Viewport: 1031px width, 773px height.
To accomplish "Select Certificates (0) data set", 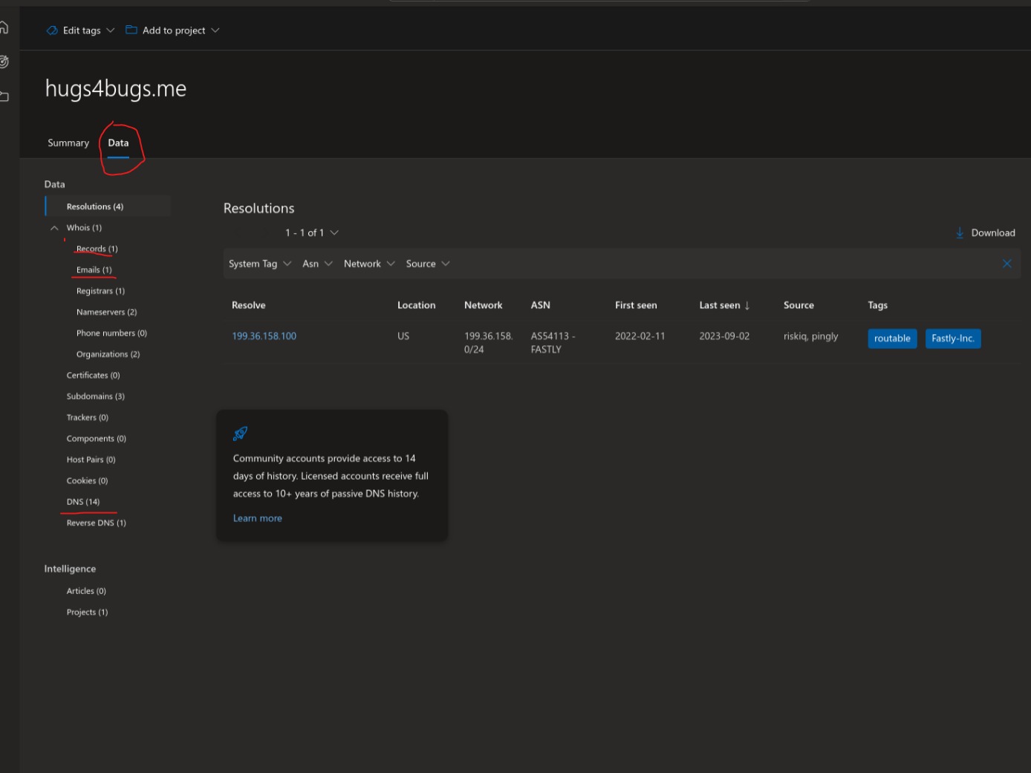I will coord(93,376).
